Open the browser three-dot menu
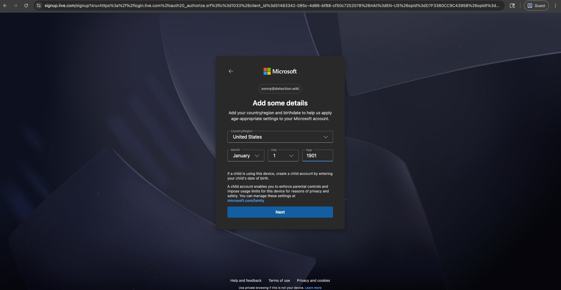Viewport: 561px width, 290px height. pyautogui.click(x=555, y=6)
